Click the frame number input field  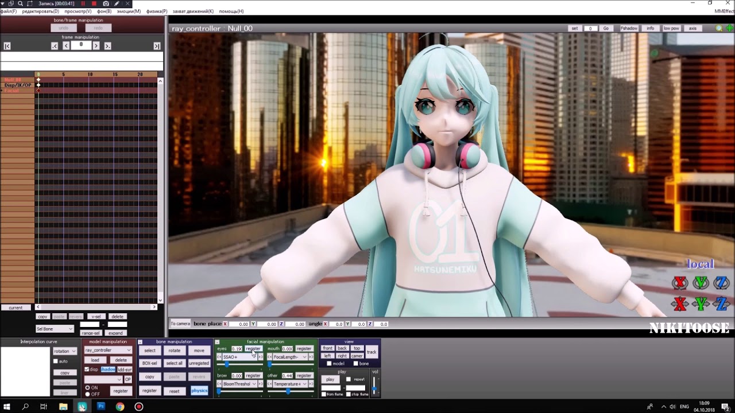click(x=81, y=45)
